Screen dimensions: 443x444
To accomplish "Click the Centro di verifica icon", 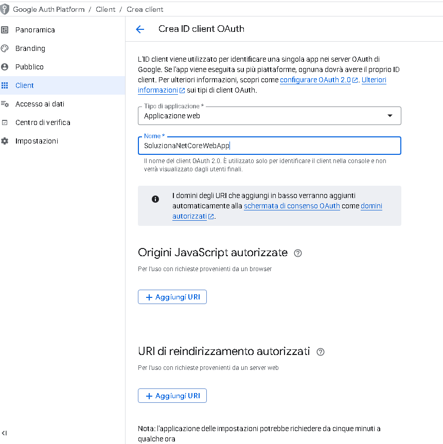I will (5, 122).
